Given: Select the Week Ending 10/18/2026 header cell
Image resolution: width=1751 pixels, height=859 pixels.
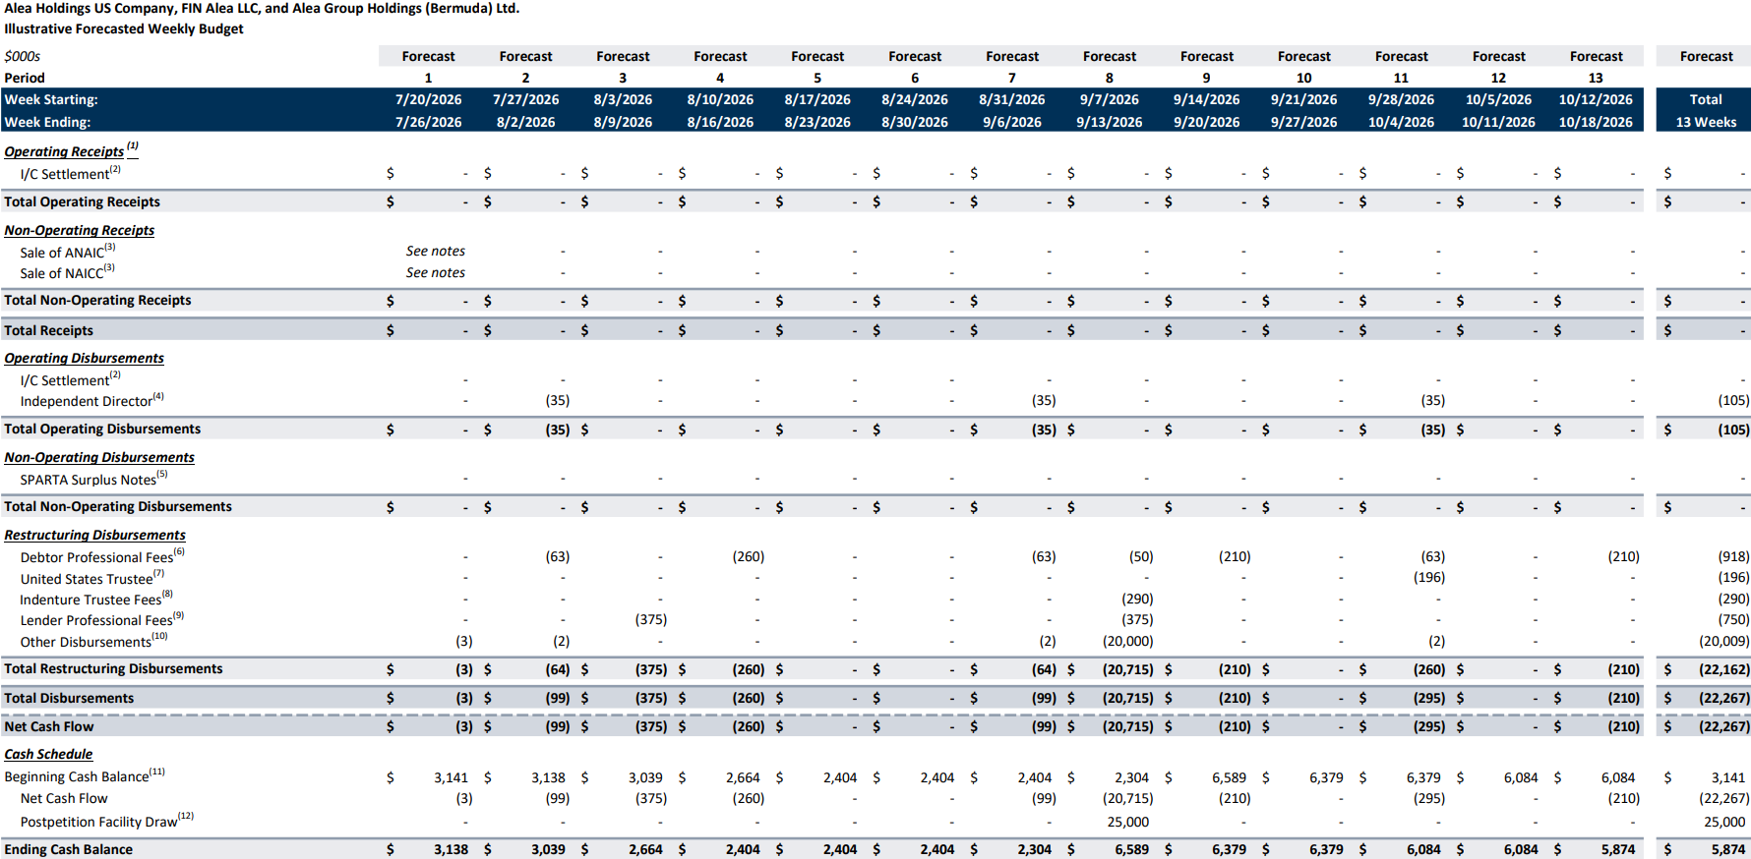Looking at the screenshot, I should coord(1595,122).
